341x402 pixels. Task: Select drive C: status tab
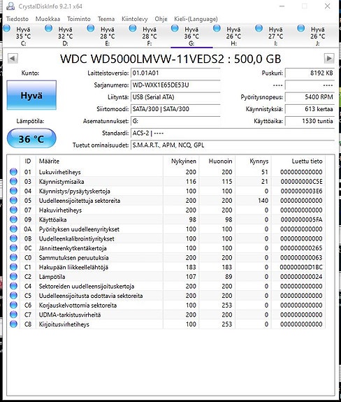click(x=22, y=36)
